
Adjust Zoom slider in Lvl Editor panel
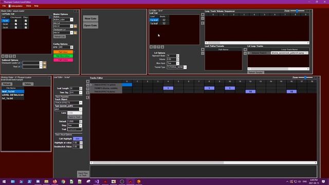[297, 11]
